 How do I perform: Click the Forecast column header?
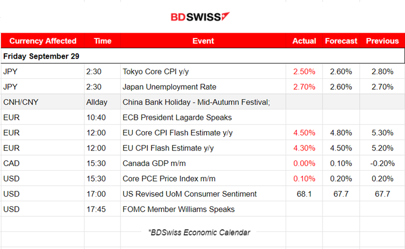(x=341, y=41)
